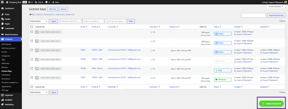Image resolution: width=288 pixels, height=109 pixels.
Task: Filter list by Delivered (1)
Action: [x=49, y=15]
